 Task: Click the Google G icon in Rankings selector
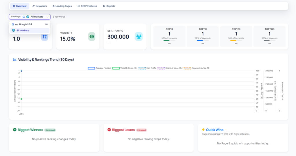point(24,17)
